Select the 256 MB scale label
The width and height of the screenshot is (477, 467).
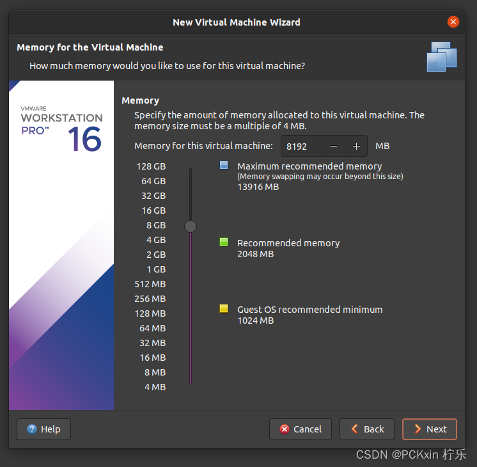point(150,299)
